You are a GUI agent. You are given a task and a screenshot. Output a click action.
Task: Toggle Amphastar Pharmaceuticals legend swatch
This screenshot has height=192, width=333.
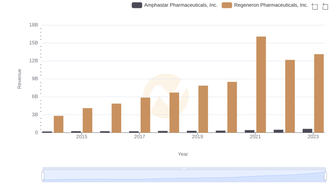pyautogui.click(x=137, y=5)
